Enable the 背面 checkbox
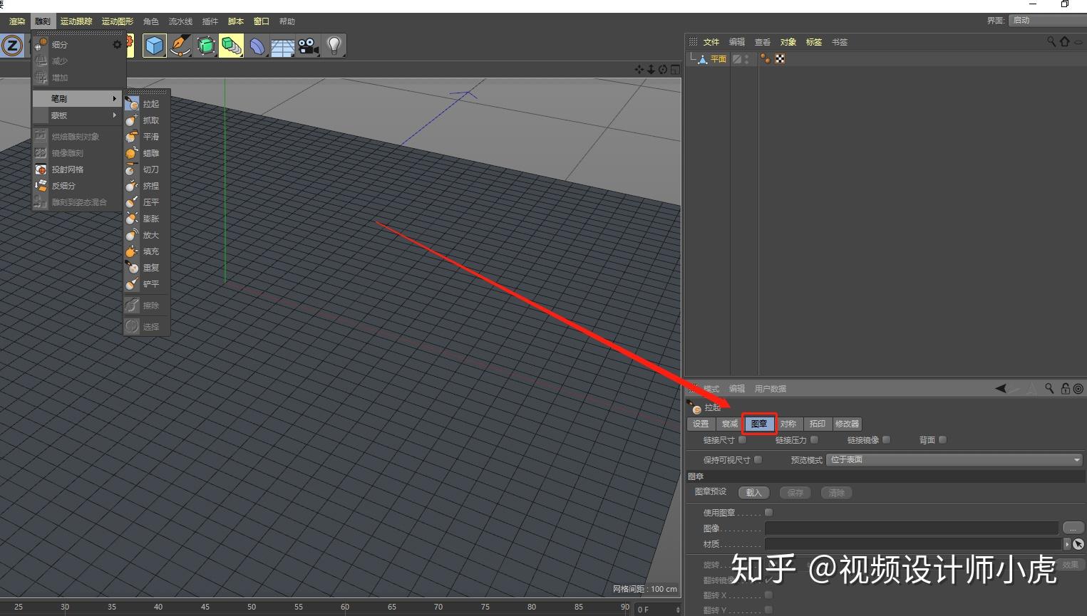Screen dimensions: 1087x616 pos(942,439)
